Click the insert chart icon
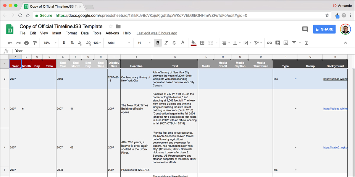The height and width of the screenshot is (177, 355). [x=286, y=43]
